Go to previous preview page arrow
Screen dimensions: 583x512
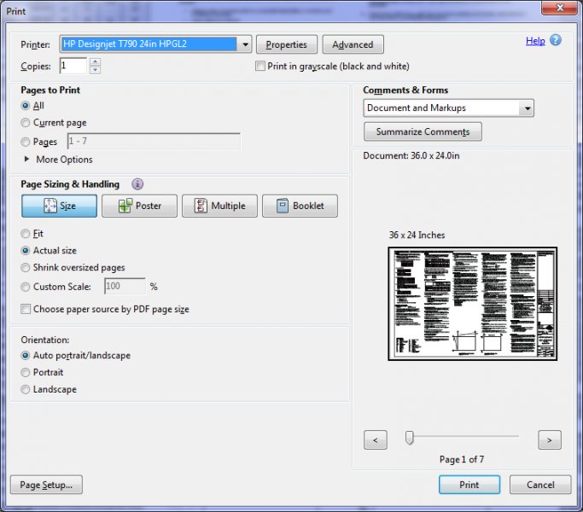376,439
